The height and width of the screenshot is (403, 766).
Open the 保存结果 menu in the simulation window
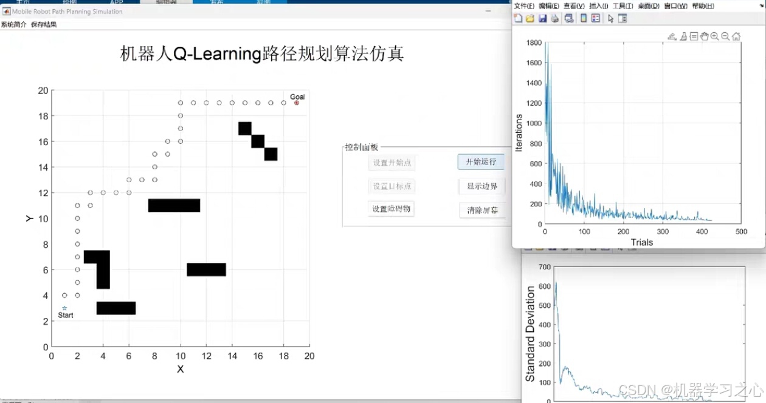click(44, 25)
